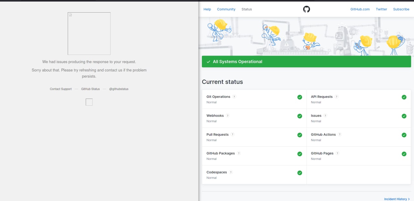Click the API Requests label

pyautogui.click(x=321, y=97)
